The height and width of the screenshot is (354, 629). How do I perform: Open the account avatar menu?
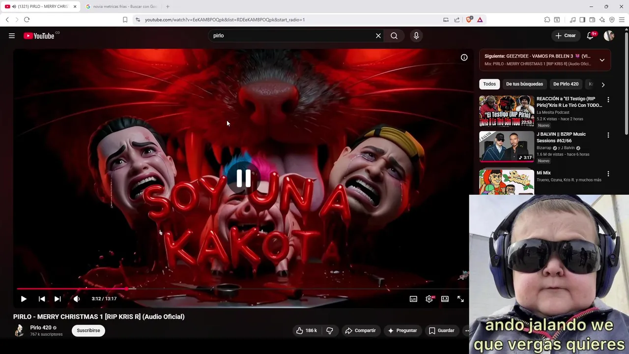click(609, 35)
